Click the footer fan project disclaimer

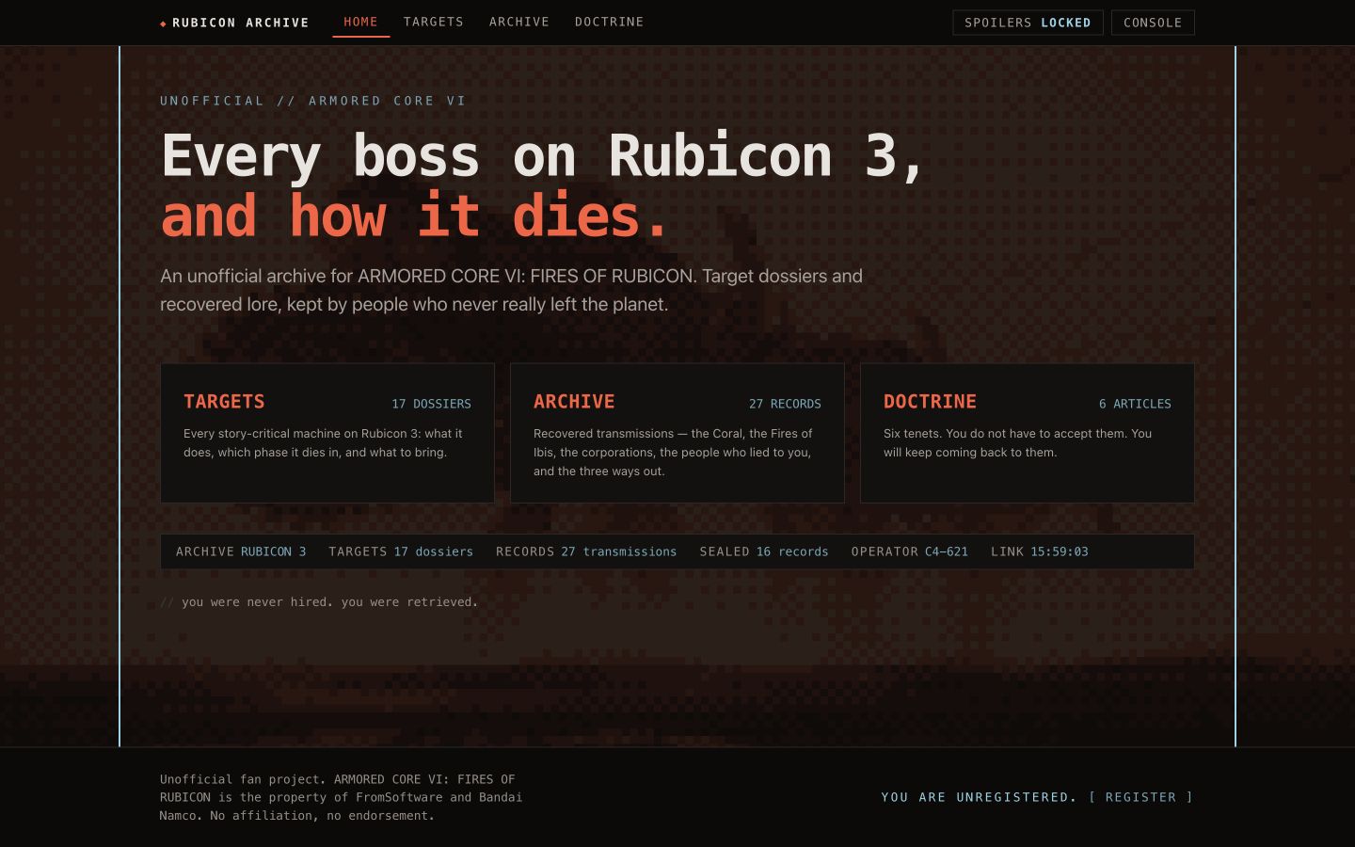point(341,797)
